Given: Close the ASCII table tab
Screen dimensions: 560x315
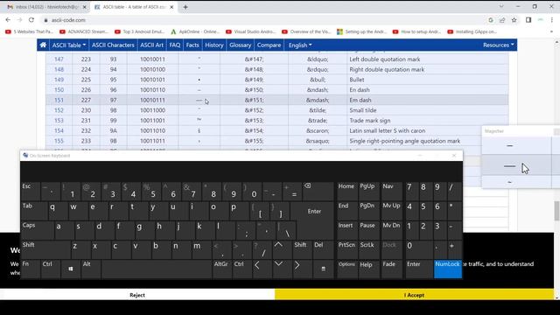Looking at the screenshot, I should [x=171, y=7].
